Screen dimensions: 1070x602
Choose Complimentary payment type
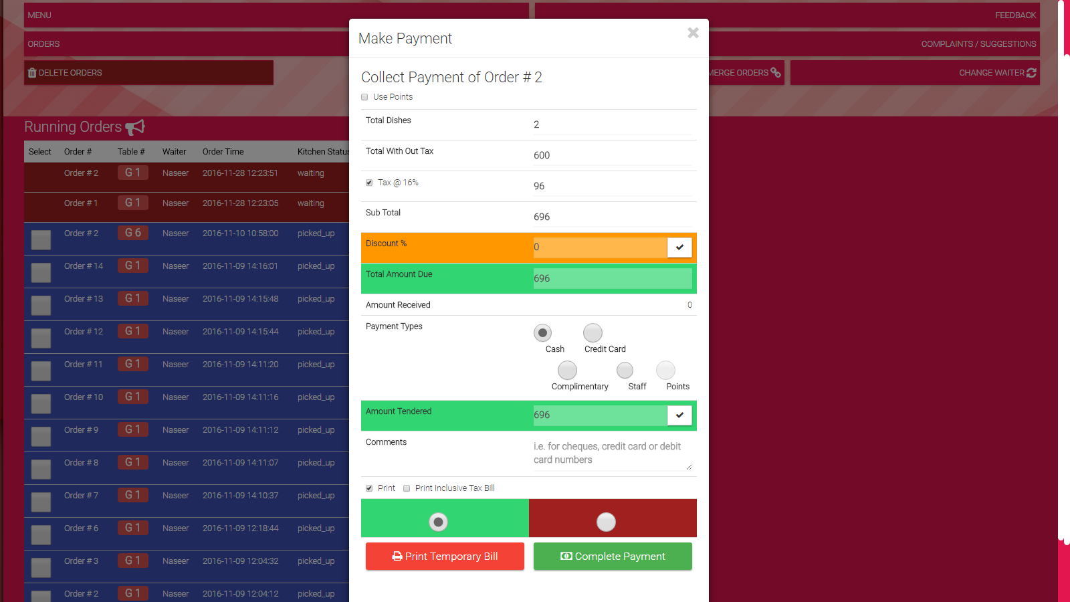click(x=567, y=370)
